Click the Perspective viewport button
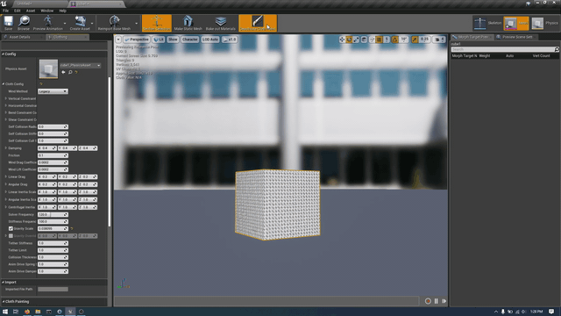 coord(137,39)
